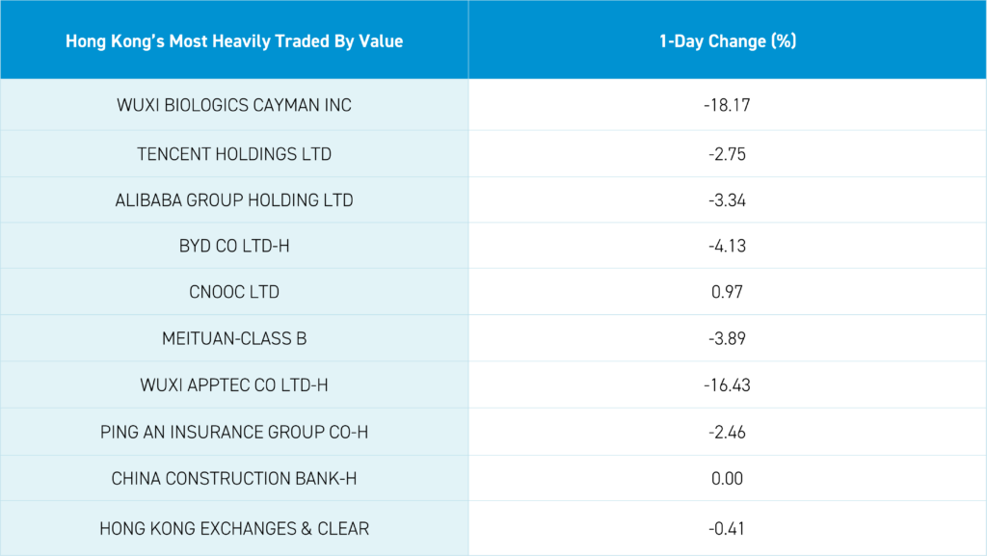Click the -18.17 change value
The image size is (987, 556).
727,105
